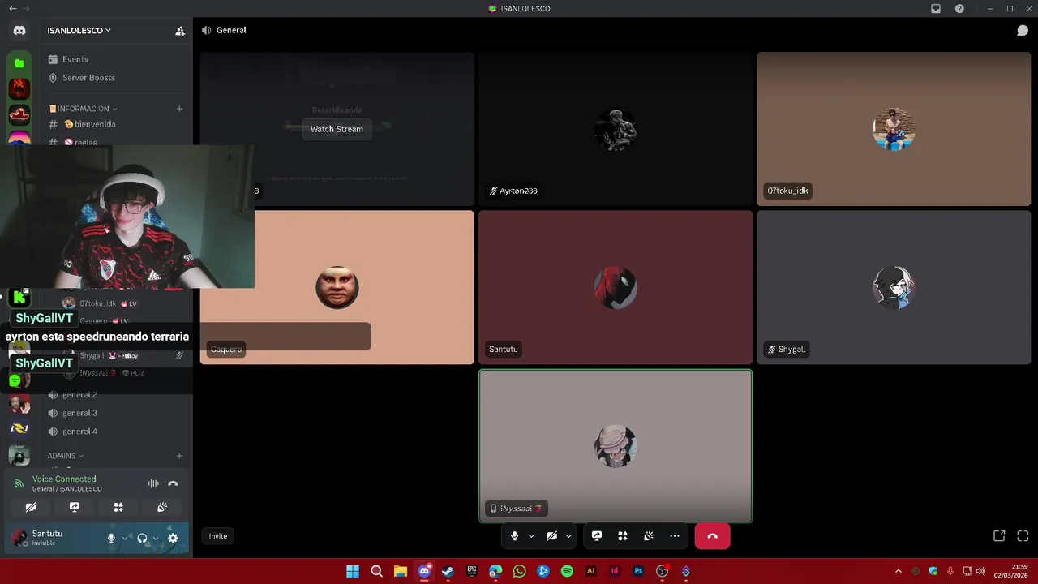Focus the !Nyssaa! video tile
Viewport: 1038px width, 584px height.
click(616, 446)
